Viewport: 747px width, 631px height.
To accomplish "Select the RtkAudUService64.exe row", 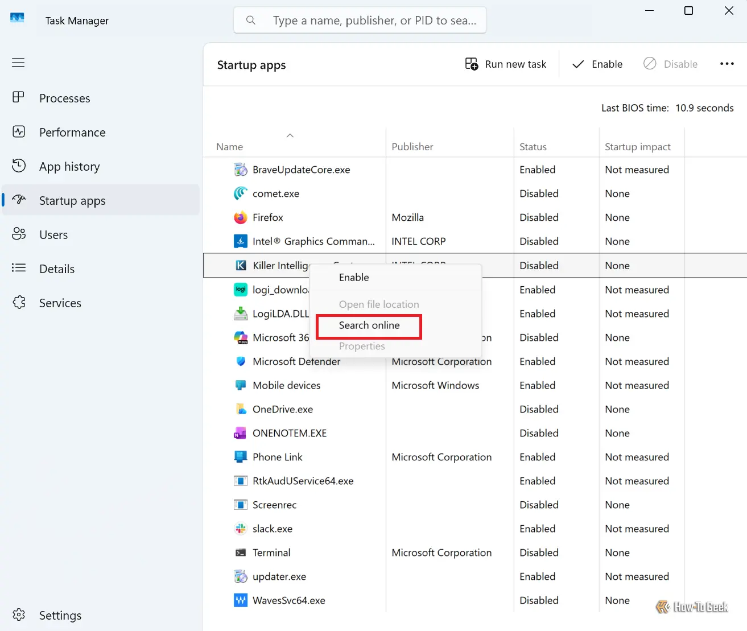I will point(475,481).
